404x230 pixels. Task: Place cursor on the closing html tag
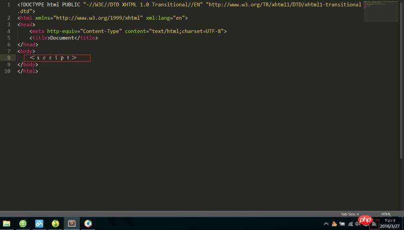pyautogui.click(x=28, y=71)
